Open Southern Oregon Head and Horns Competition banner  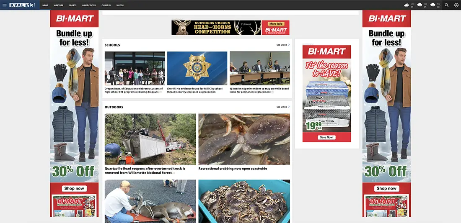click(216, 28)
